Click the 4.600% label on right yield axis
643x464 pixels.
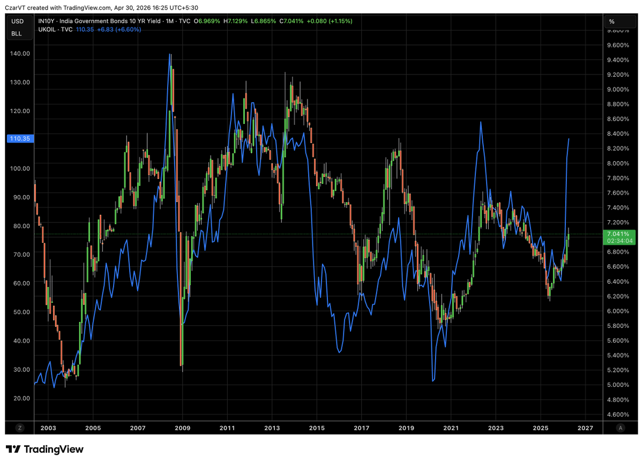pyautogui.click(x=617, y=415)
